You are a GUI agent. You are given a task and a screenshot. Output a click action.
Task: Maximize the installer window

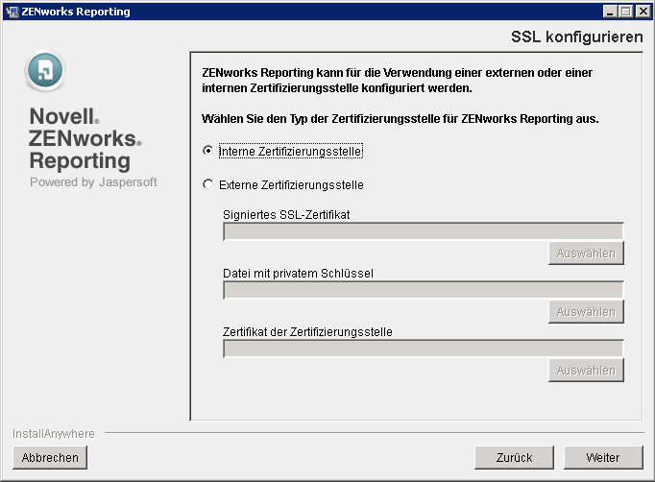[x=626, y=12]
